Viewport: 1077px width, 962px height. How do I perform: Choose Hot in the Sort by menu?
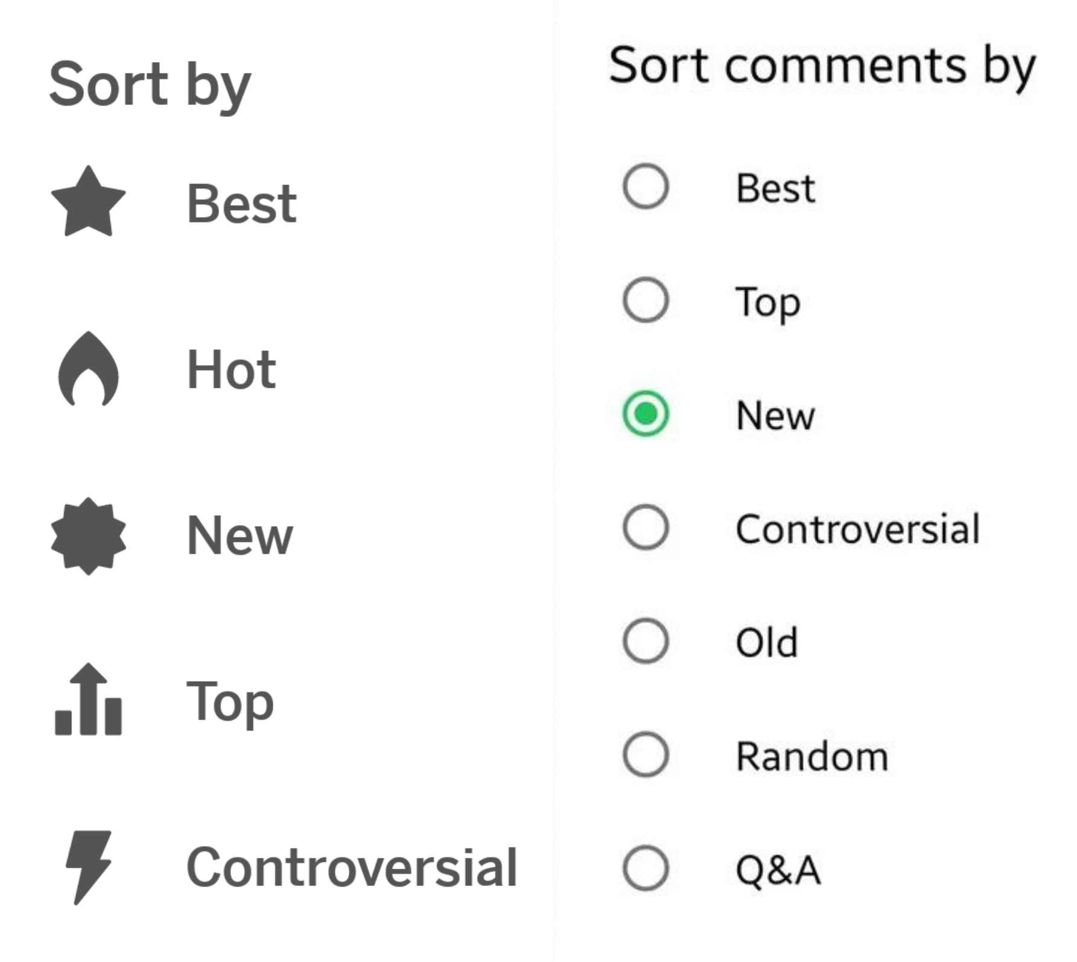[x=232, y=369]
